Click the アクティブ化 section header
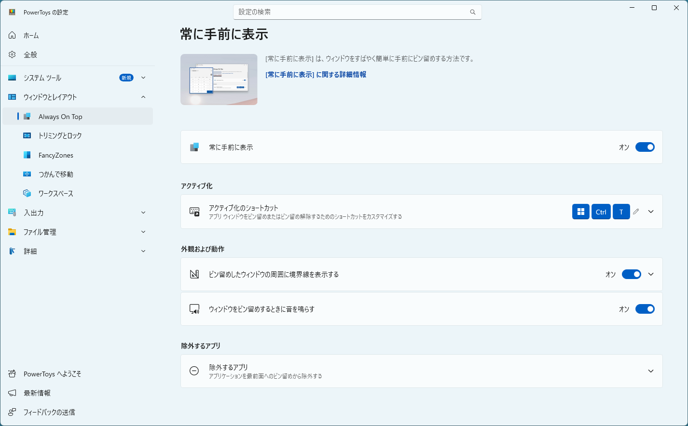The height and width of the screenshot is (426, 688). [x=197, y=186]
